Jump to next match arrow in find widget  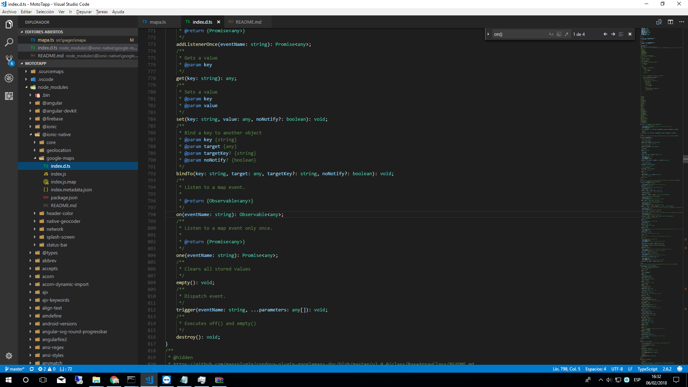point(613,34)
